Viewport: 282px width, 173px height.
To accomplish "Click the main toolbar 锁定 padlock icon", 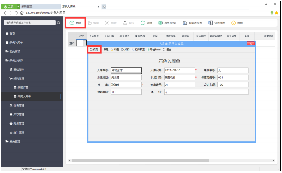I will point(125,23).
